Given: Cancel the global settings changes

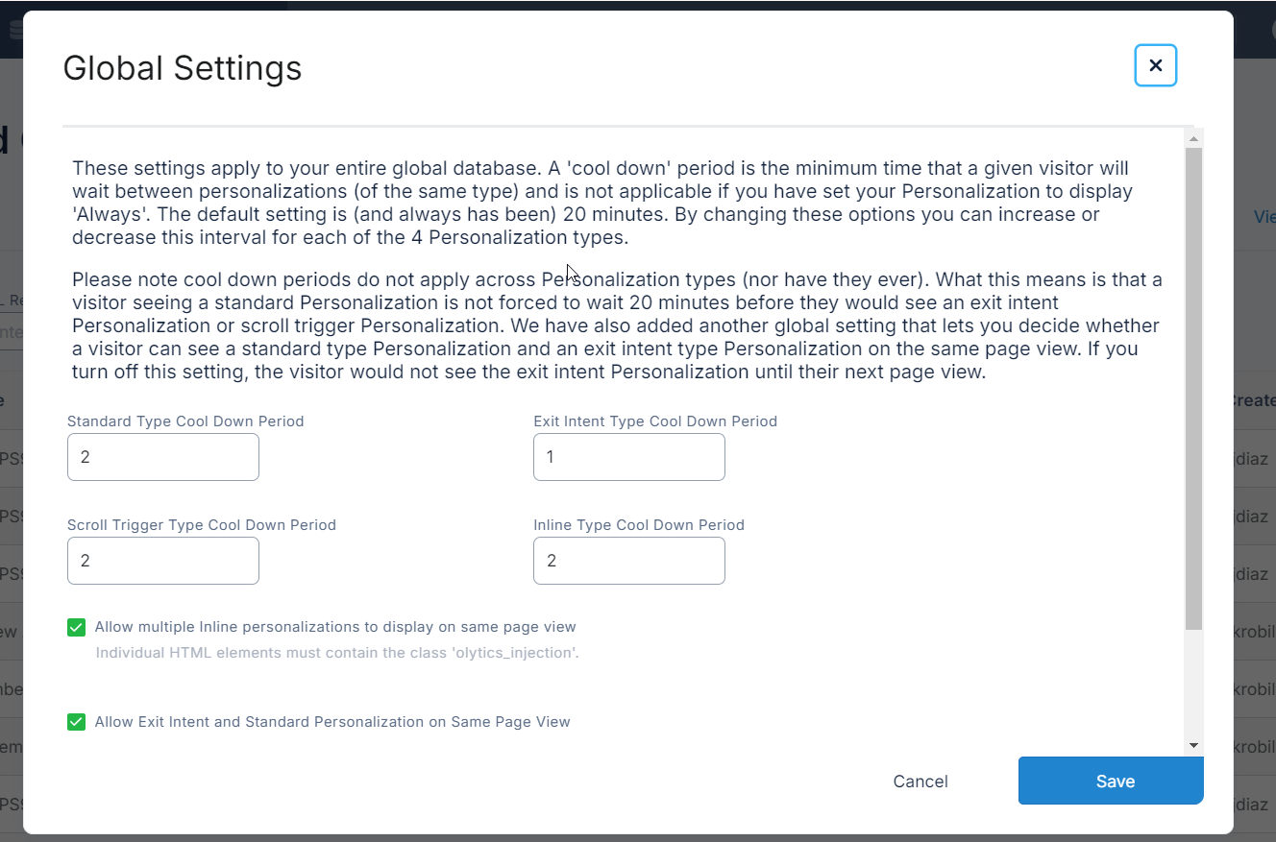Looking at the screenshot, I should 920,781.
